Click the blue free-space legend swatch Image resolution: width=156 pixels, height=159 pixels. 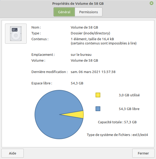point(98,109)
